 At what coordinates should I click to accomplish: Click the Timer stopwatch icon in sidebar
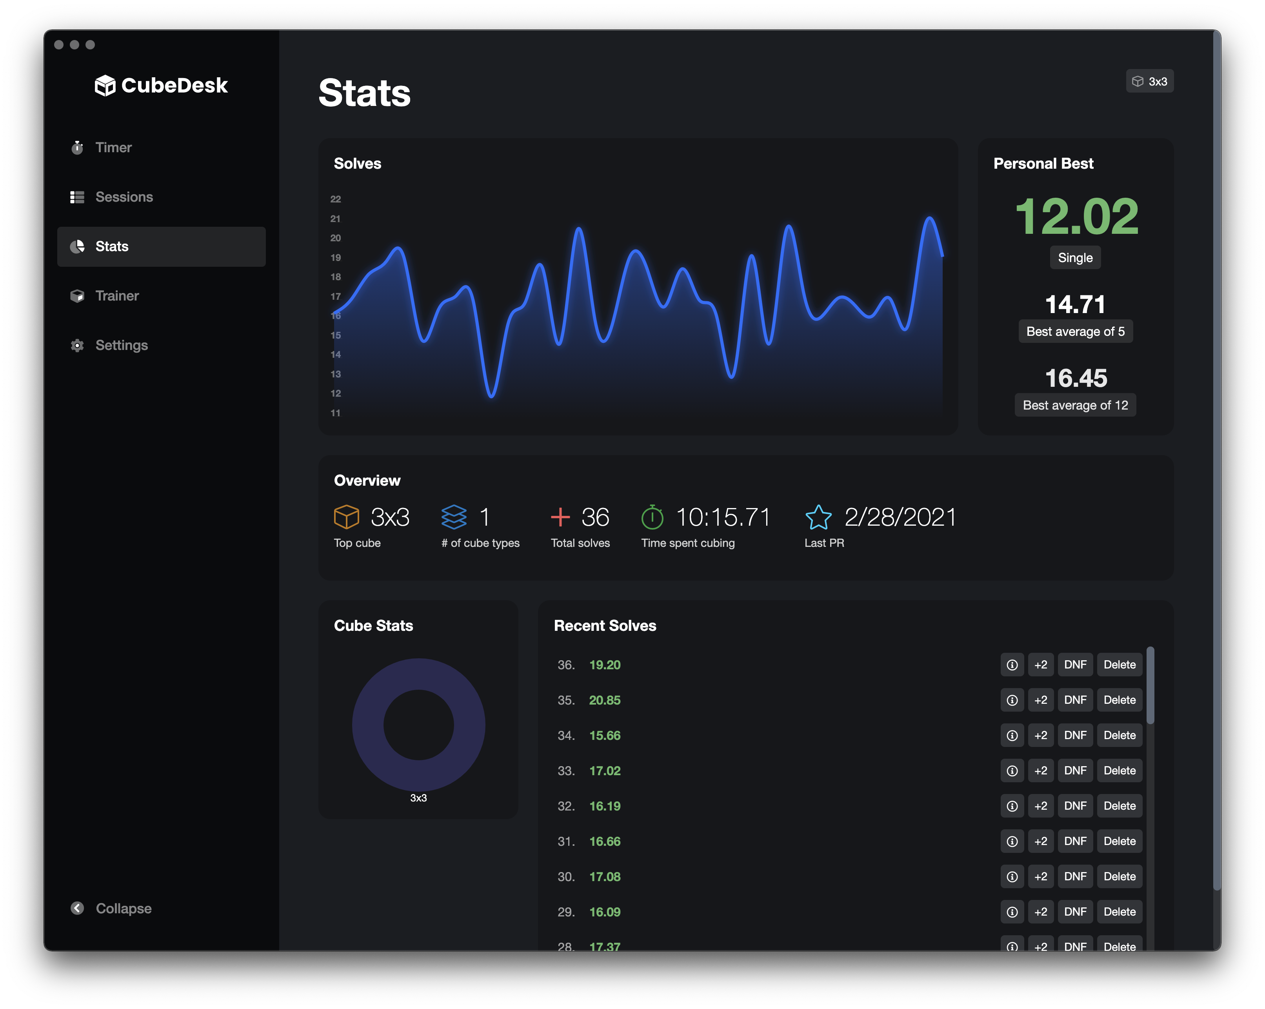click(x=77, y=148)
